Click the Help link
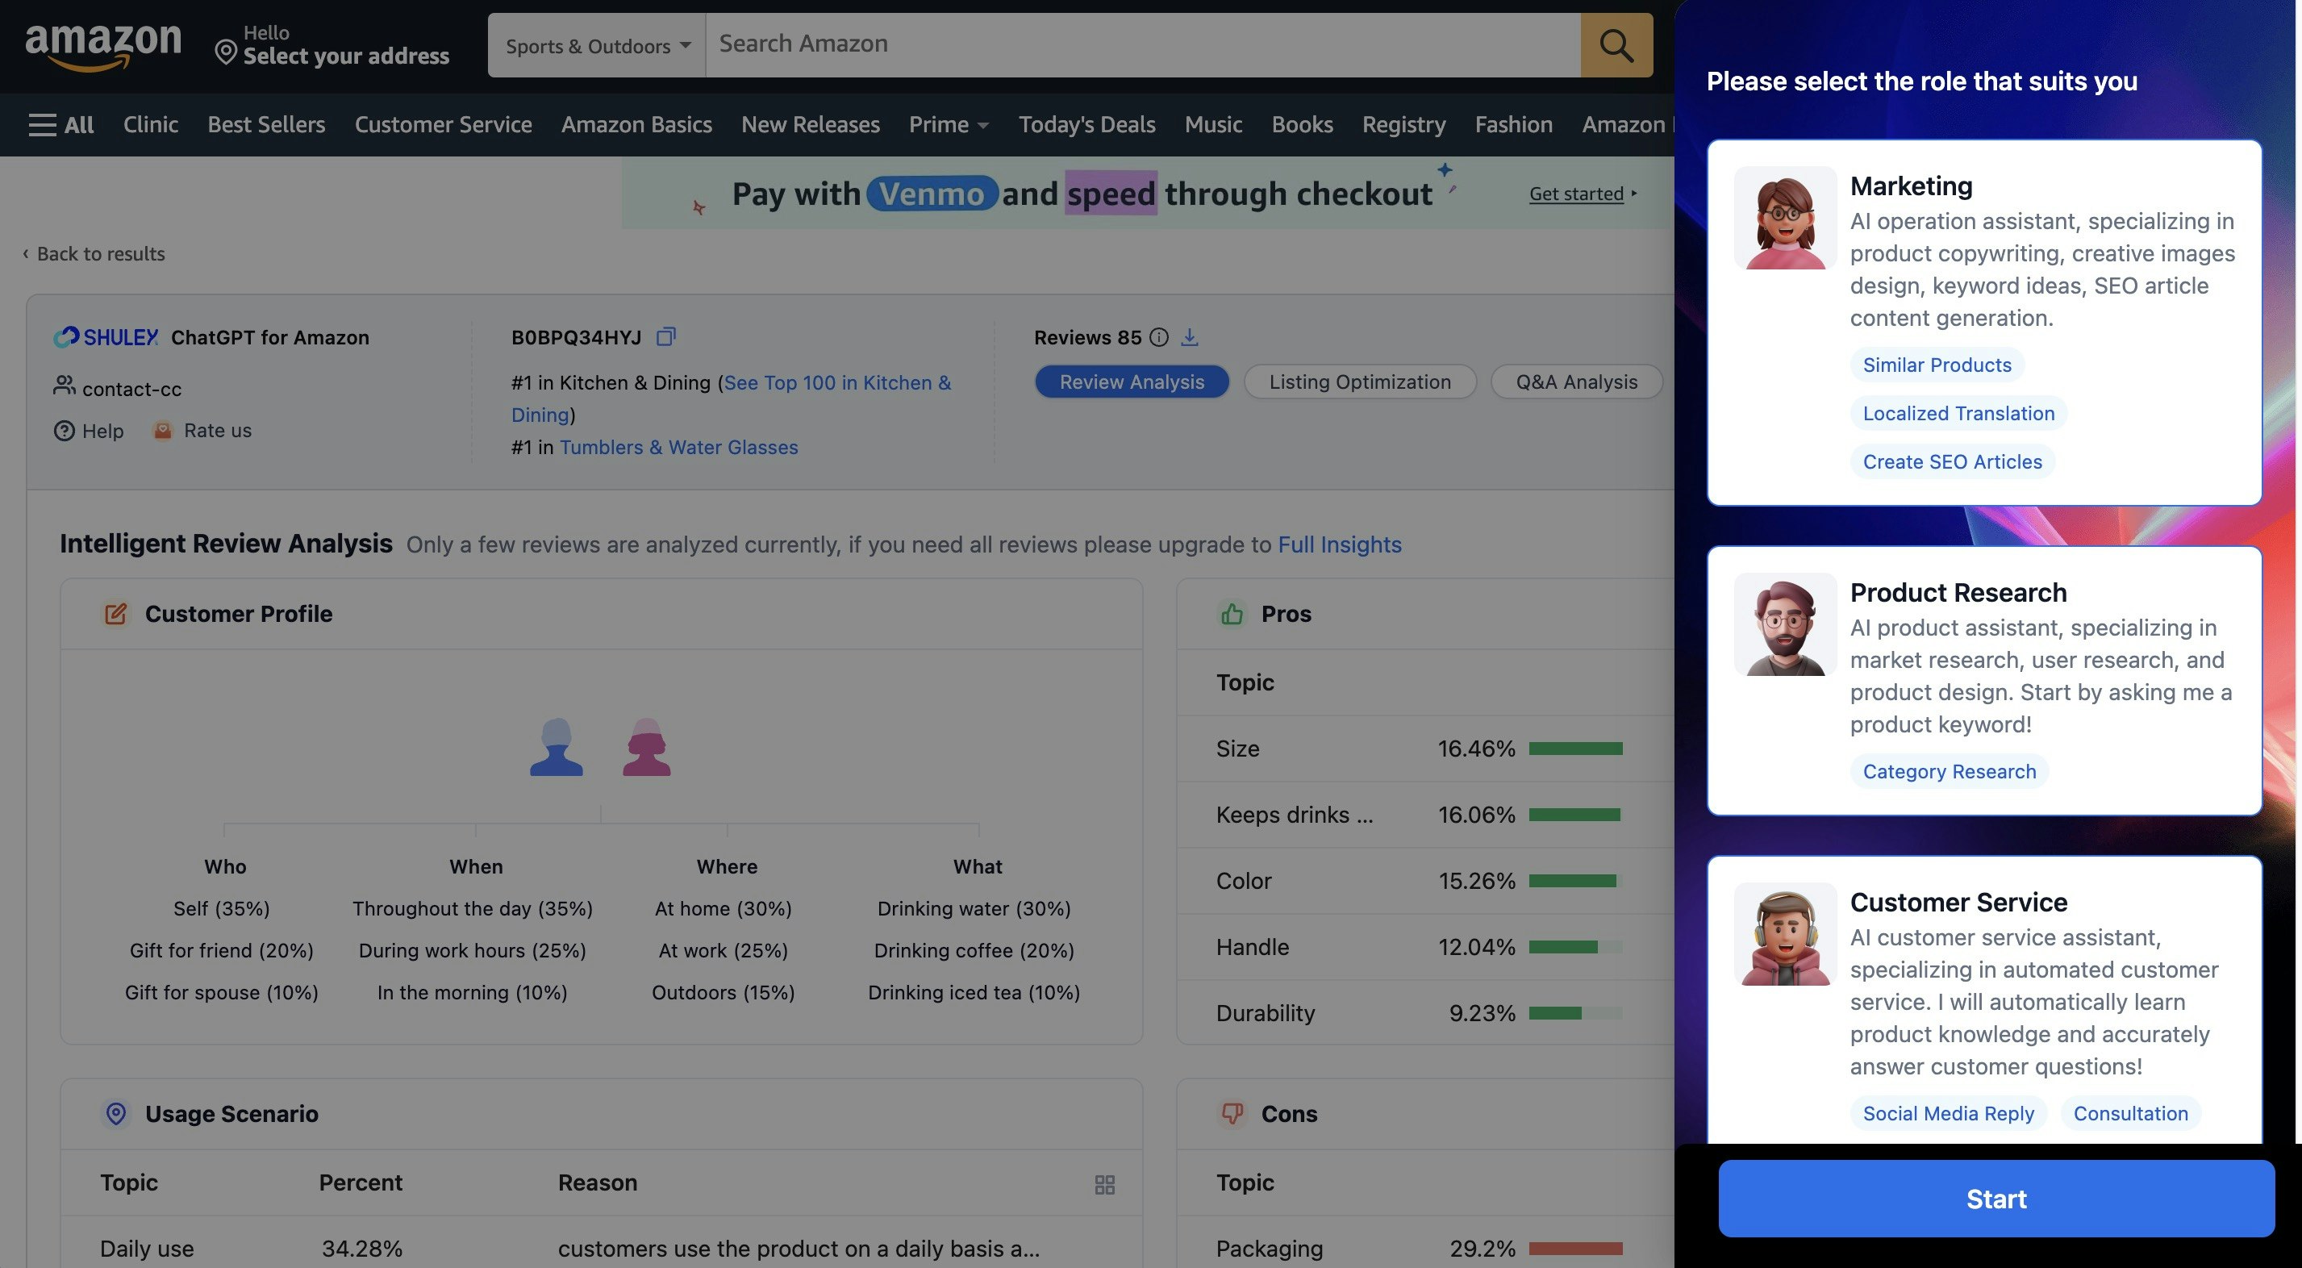This screenshot has height=1268, width=2302. [x=102, y=431]
